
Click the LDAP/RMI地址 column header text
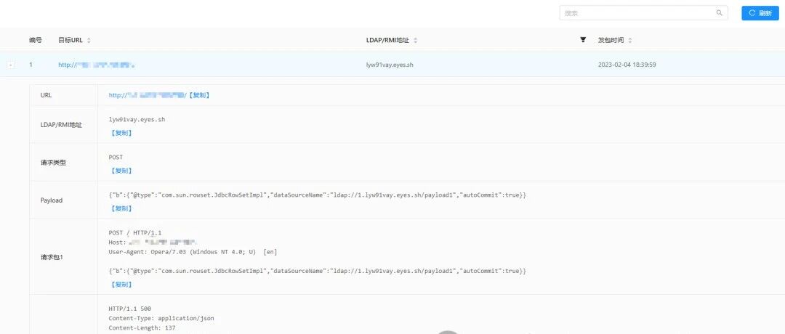coord(388,40)
